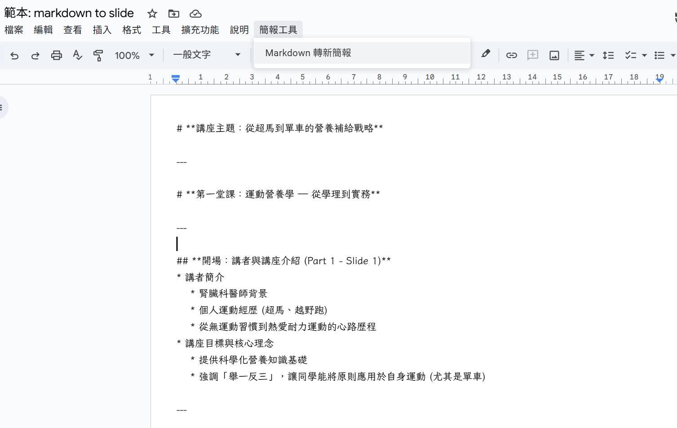This screenshot has height=428, width=677.
Task: Open the 100% zoom dropdown
Action: (134, 55)
